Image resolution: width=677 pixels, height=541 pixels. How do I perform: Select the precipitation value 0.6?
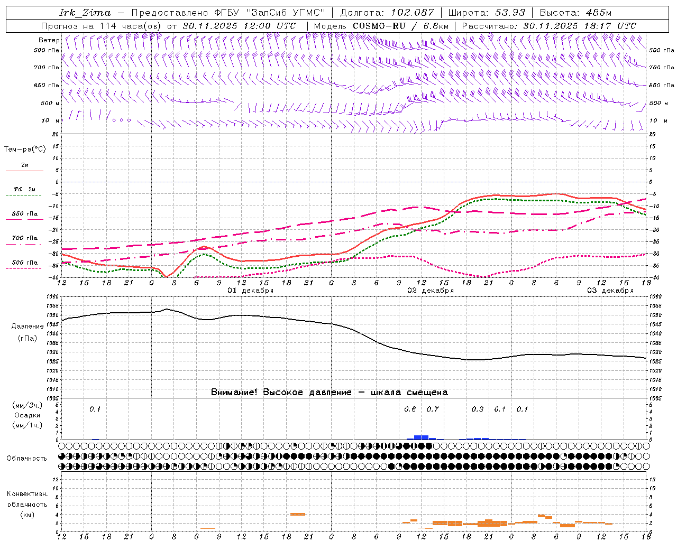(x=410, y=409)
